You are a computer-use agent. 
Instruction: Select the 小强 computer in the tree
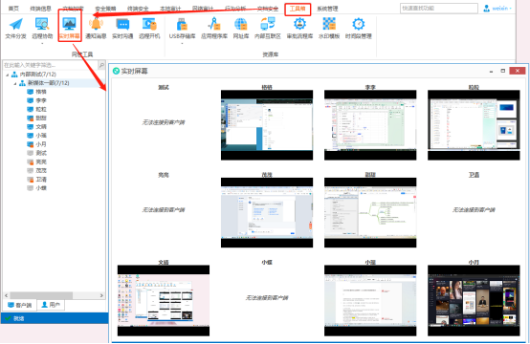pos(37,136)
